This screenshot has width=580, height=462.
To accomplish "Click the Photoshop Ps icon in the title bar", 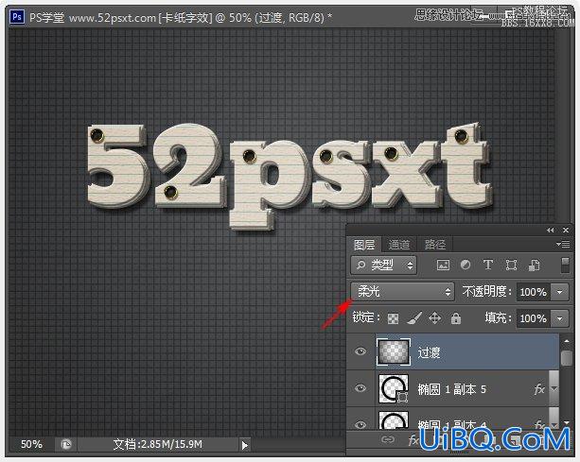I will coord(17,17).
